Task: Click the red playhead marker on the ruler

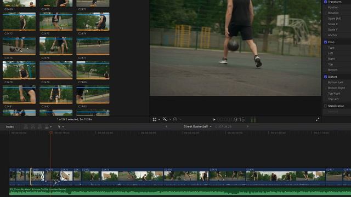Action: [x=51, y=132]
